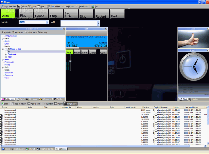Toggle the Auto mode button
This screenshot has width=209, height=154.
8,14
